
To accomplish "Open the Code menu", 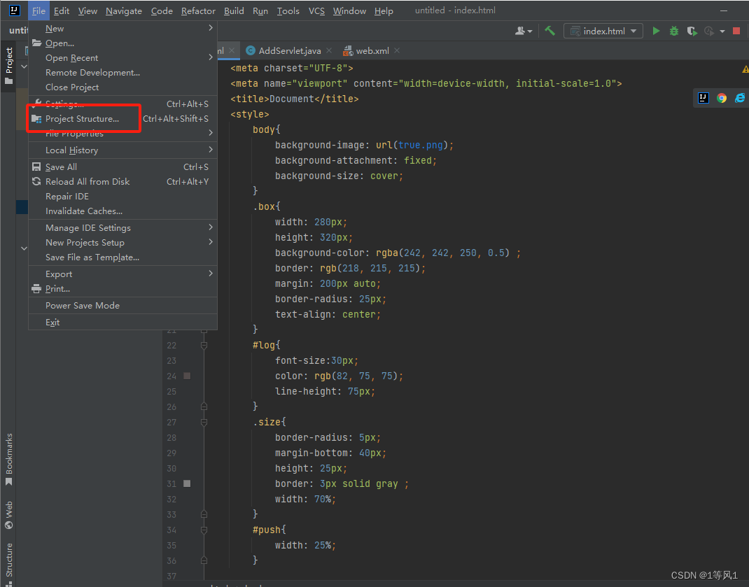I will (162, 11).
